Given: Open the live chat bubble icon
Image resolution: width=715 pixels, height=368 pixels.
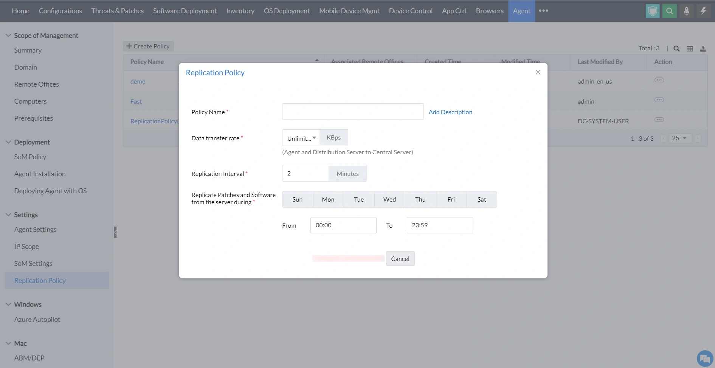Looking at the screenshot, I should click(x=705, y=359).
